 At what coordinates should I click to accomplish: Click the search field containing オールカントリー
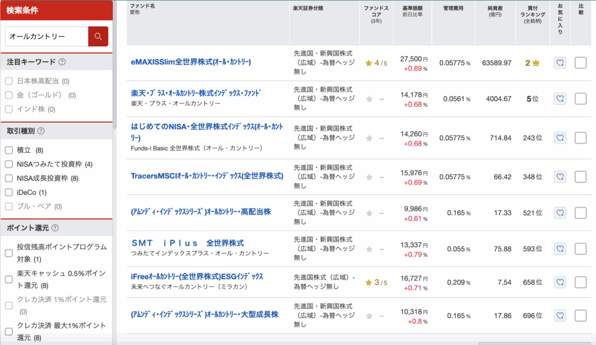pos(47,37)
